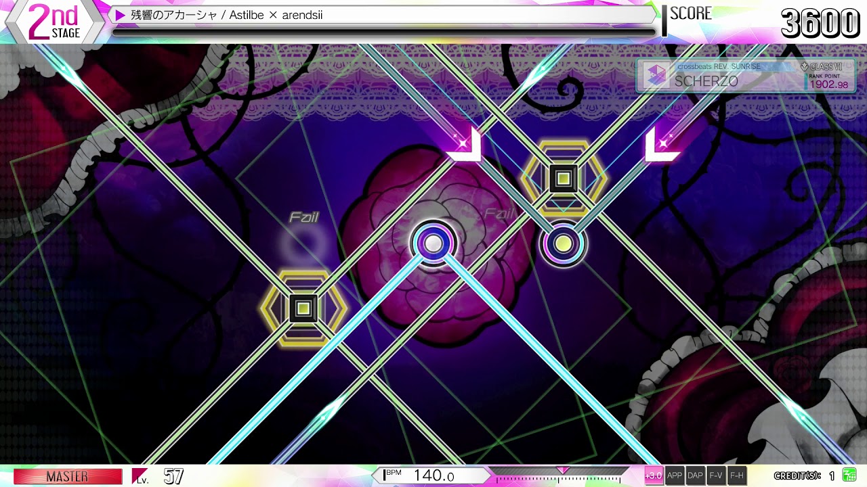This screenshot has width=867, height=487.
Task: Click the SCORE value 3600
Action: pyautogui.click(x=820, y=24)
